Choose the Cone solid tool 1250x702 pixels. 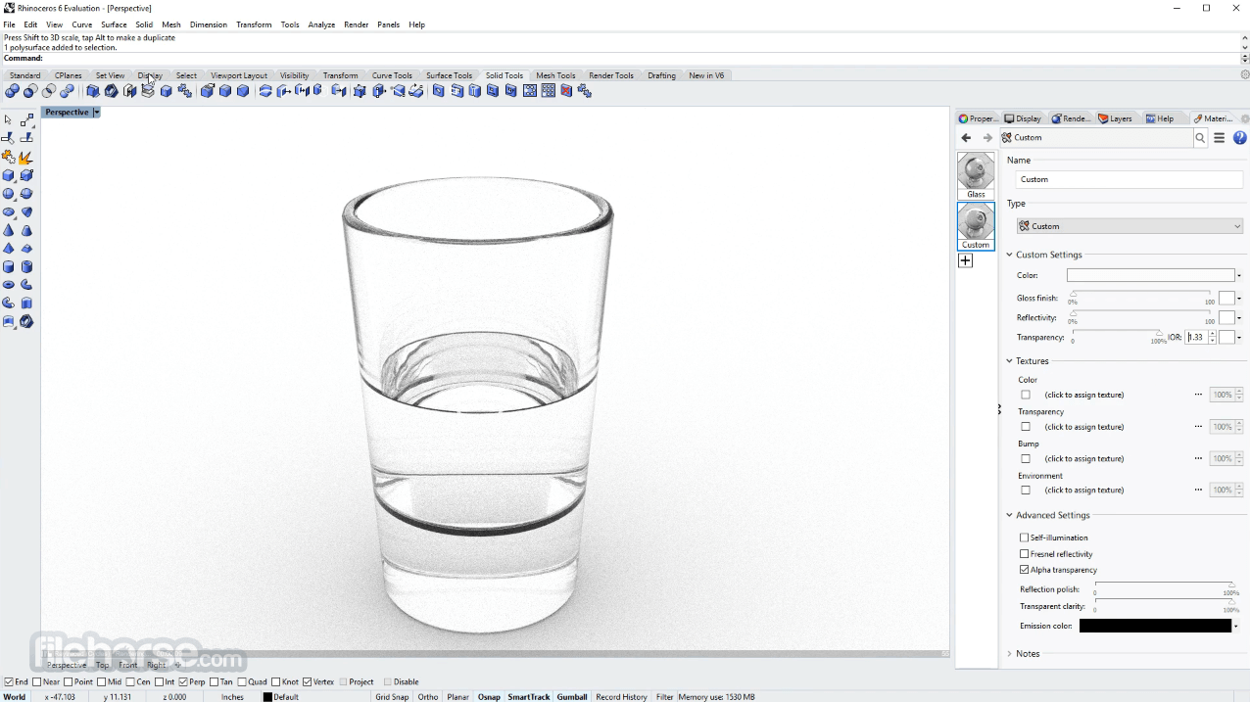tap(9, 230)
